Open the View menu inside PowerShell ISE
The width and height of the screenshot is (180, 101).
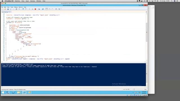pyautogui.click(x=8, y=7)
